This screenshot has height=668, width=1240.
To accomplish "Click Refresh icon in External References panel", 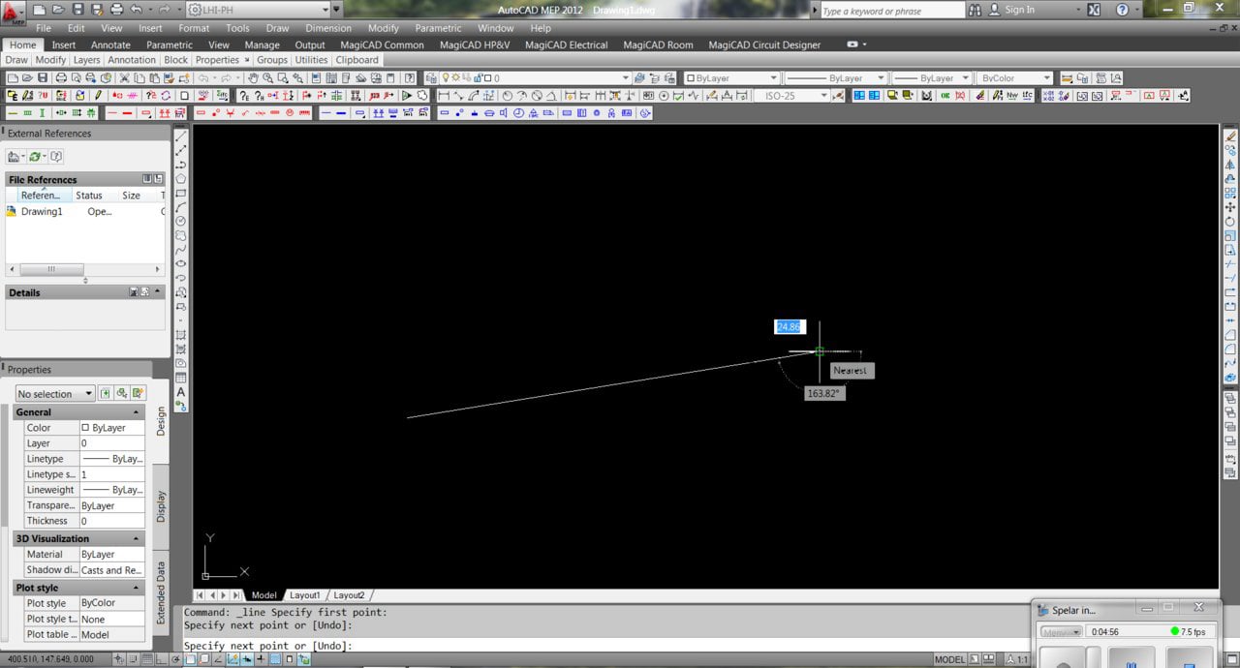I will point(36,157).
